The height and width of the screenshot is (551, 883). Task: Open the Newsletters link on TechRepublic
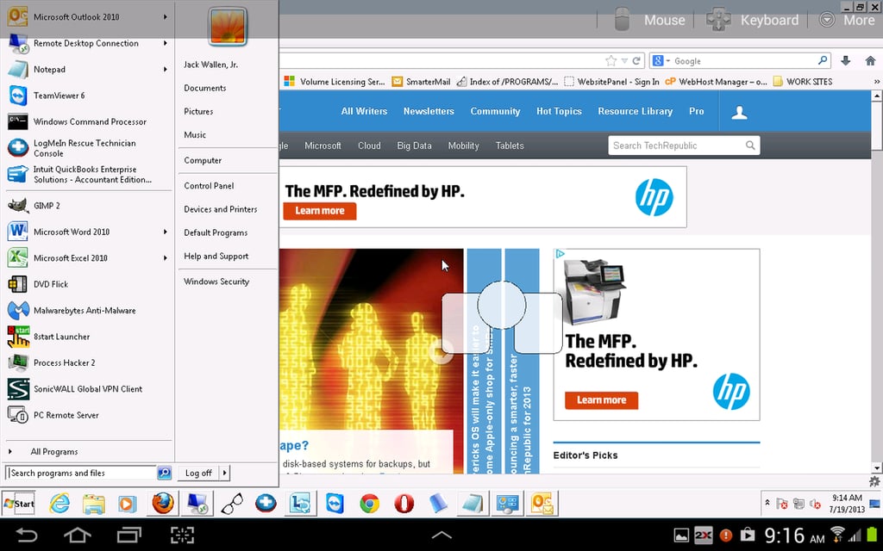click(429, 111)
